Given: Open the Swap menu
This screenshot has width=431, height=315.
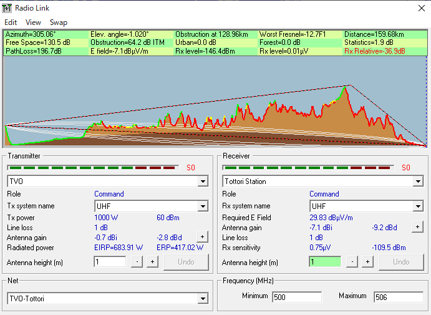Looking at the screenshot, I should point(58,22).
